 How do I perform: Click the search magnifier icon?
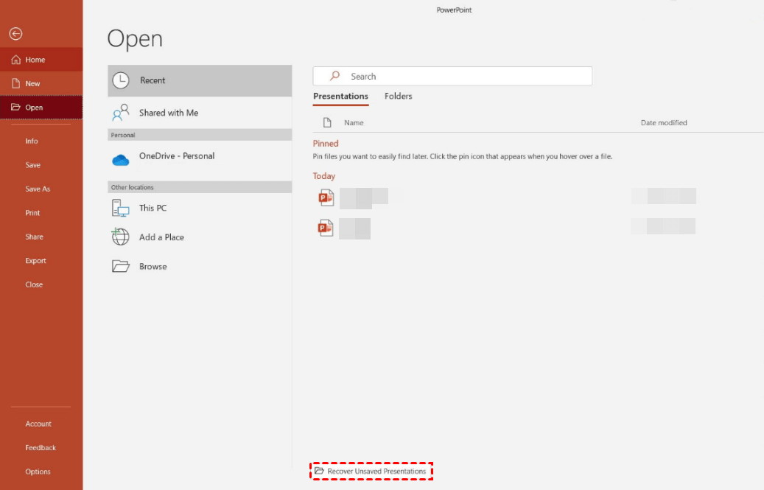pos(334,76)
